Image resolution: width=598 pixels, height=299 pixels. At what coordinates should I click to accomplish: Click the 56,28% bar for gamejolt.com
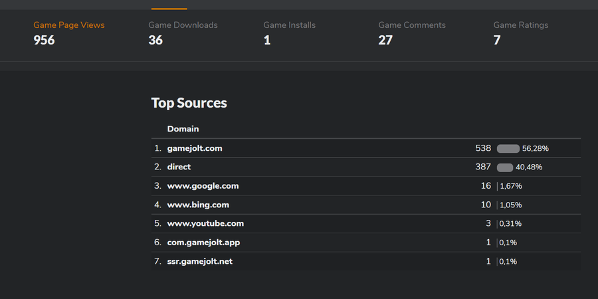508,148
